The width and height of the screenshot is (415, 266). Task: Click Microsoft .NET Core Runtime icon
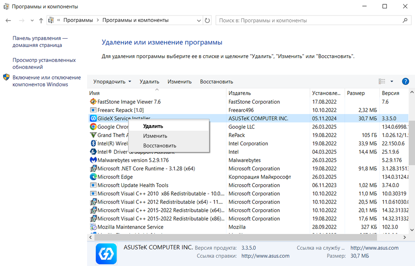pos(93,169)
